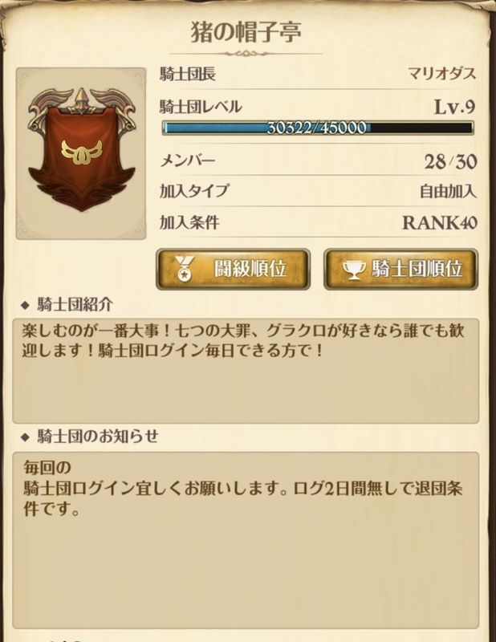Viewport: 496px width, 642px height.
Task: Open the 騎士団順位 ranking button
Action: pyautogui.click(x=400, y=270)
